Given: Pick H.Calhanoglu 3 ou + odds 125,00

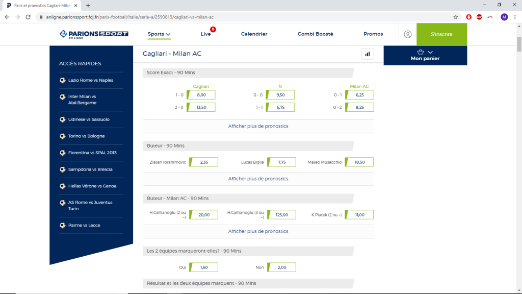Looking at the screenshot, I should tap(281, 215).
